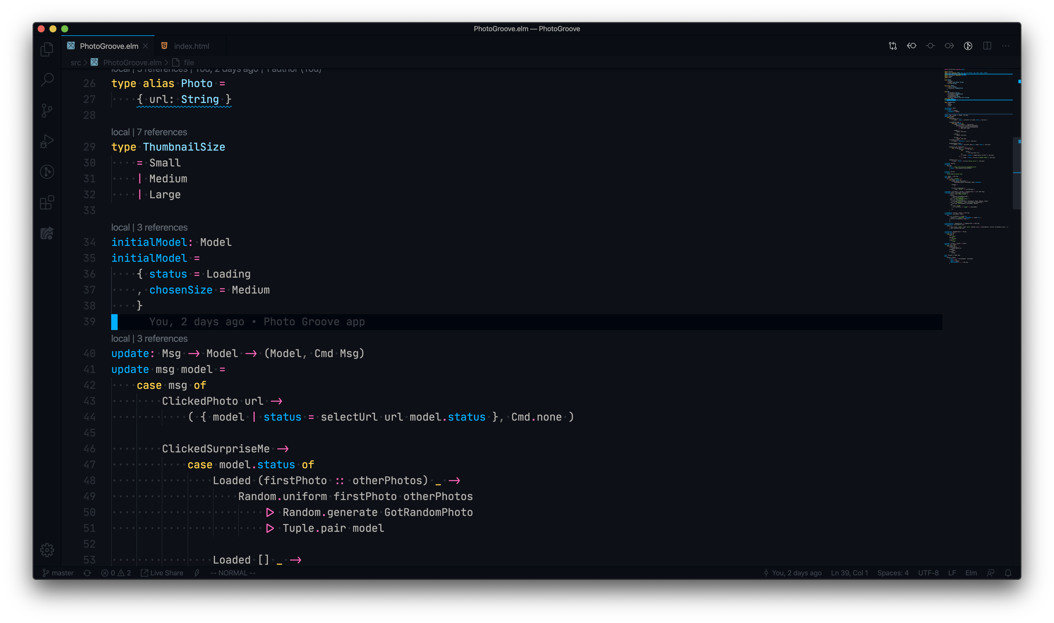Click the vertical scrollbar slider
Viewport: 1054px width, 623px height.
[x=1017, y=173]
